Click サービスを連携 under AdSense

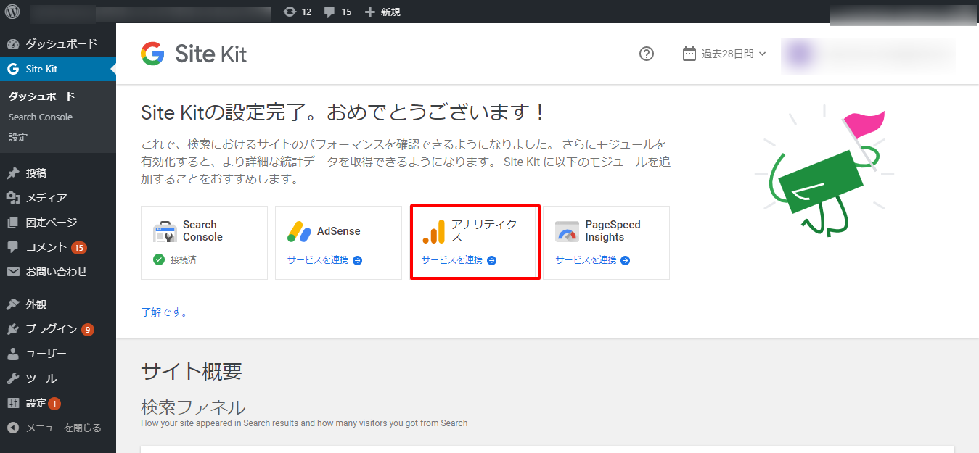point(324,260)
